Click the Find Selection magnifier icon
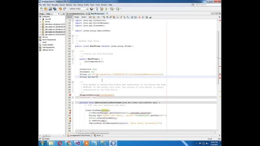The width and height of the screenshot is (260, 146). click(x=104, y=17)
